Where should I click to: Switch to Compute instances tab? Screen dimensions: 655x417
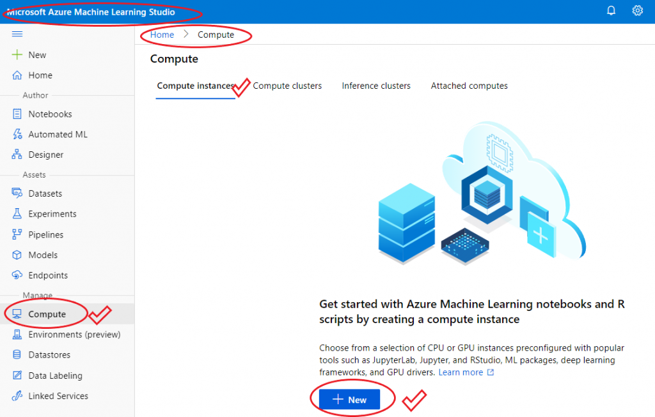(195, 86)
